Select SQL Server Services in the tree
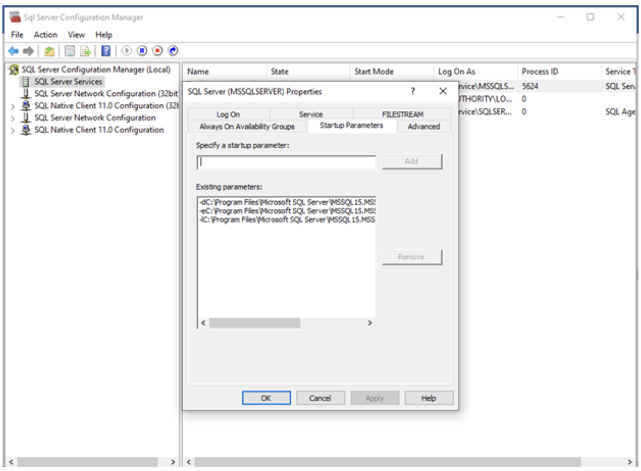Image resolution: width=641 pixels, height=471 pixels. 68,82
